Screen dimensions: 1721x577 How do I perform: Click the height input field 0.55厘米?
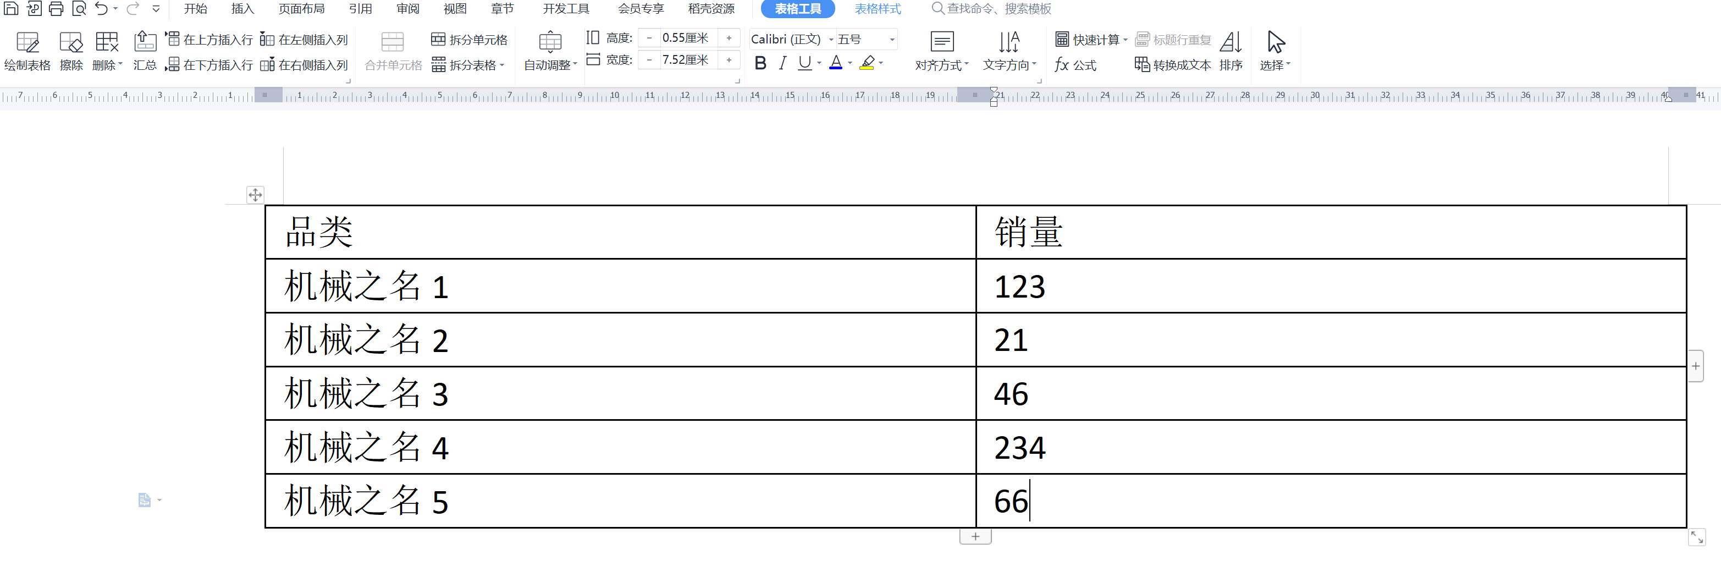688,38
